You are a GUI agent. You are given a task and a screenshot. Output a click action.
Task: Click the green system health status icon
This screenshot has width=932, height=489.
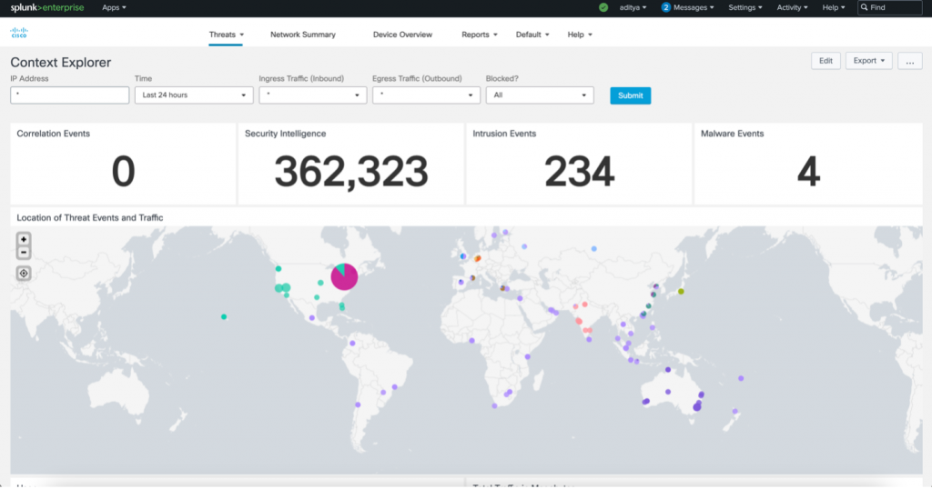click(x=603, y=7)
